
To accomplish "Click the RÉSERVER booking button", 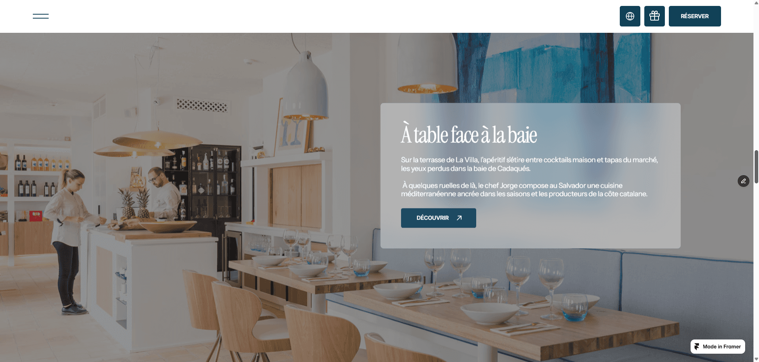I will [x=695, y=16].
